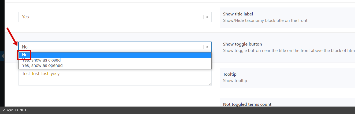Choose 'Yes, show as closed' option
The height and width of the screenshot is (114, 355).
(41, 60)
